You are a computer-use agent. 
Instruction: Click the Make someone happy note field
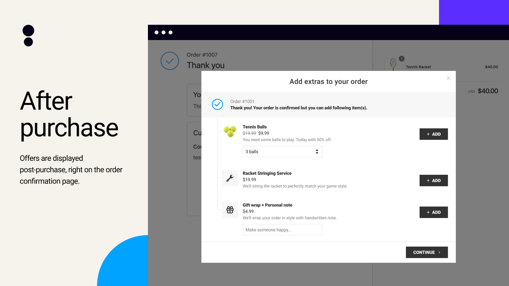pos(282,230)
